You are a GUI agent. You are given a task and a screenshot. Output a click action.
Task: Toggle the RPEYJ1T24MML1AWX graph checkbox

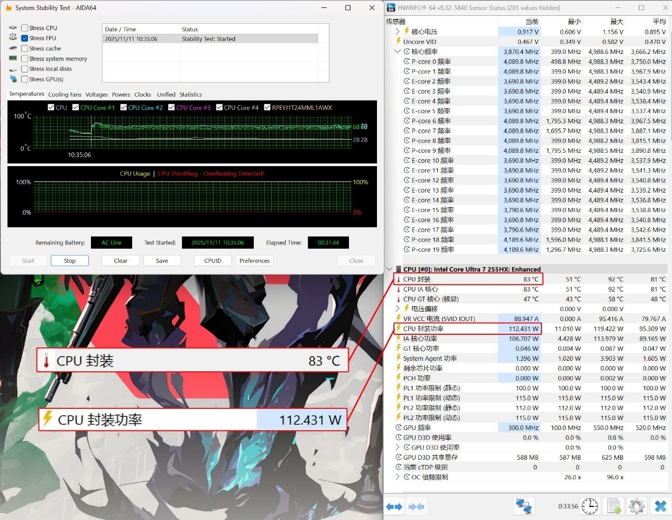coord(267,107)
